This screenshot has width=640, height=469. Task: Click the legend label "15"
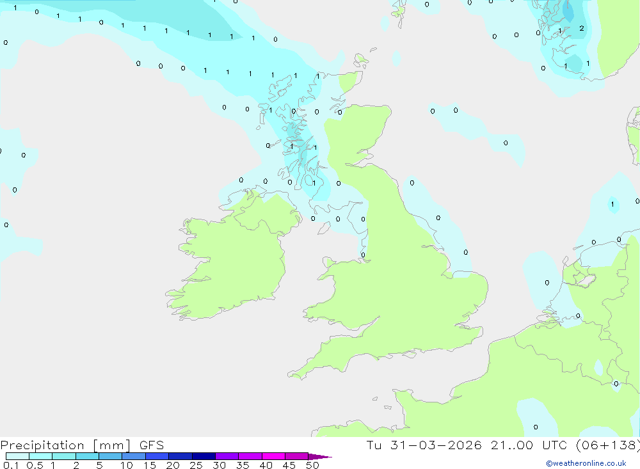click(x=150, y=465)
